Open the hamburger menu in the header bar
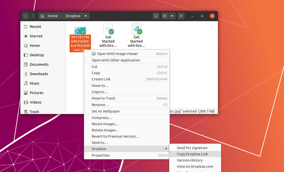284x172 pixels. click(181, 16)
